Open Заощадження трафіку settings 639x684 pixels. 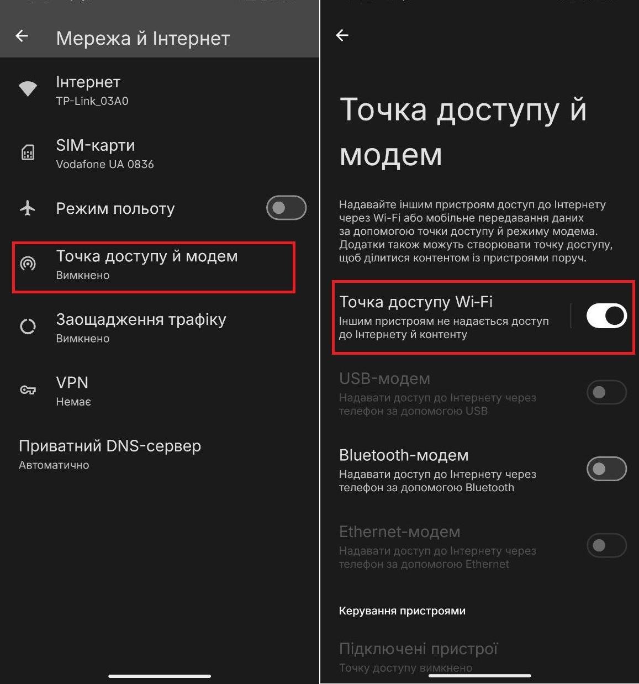pos(160,328)
